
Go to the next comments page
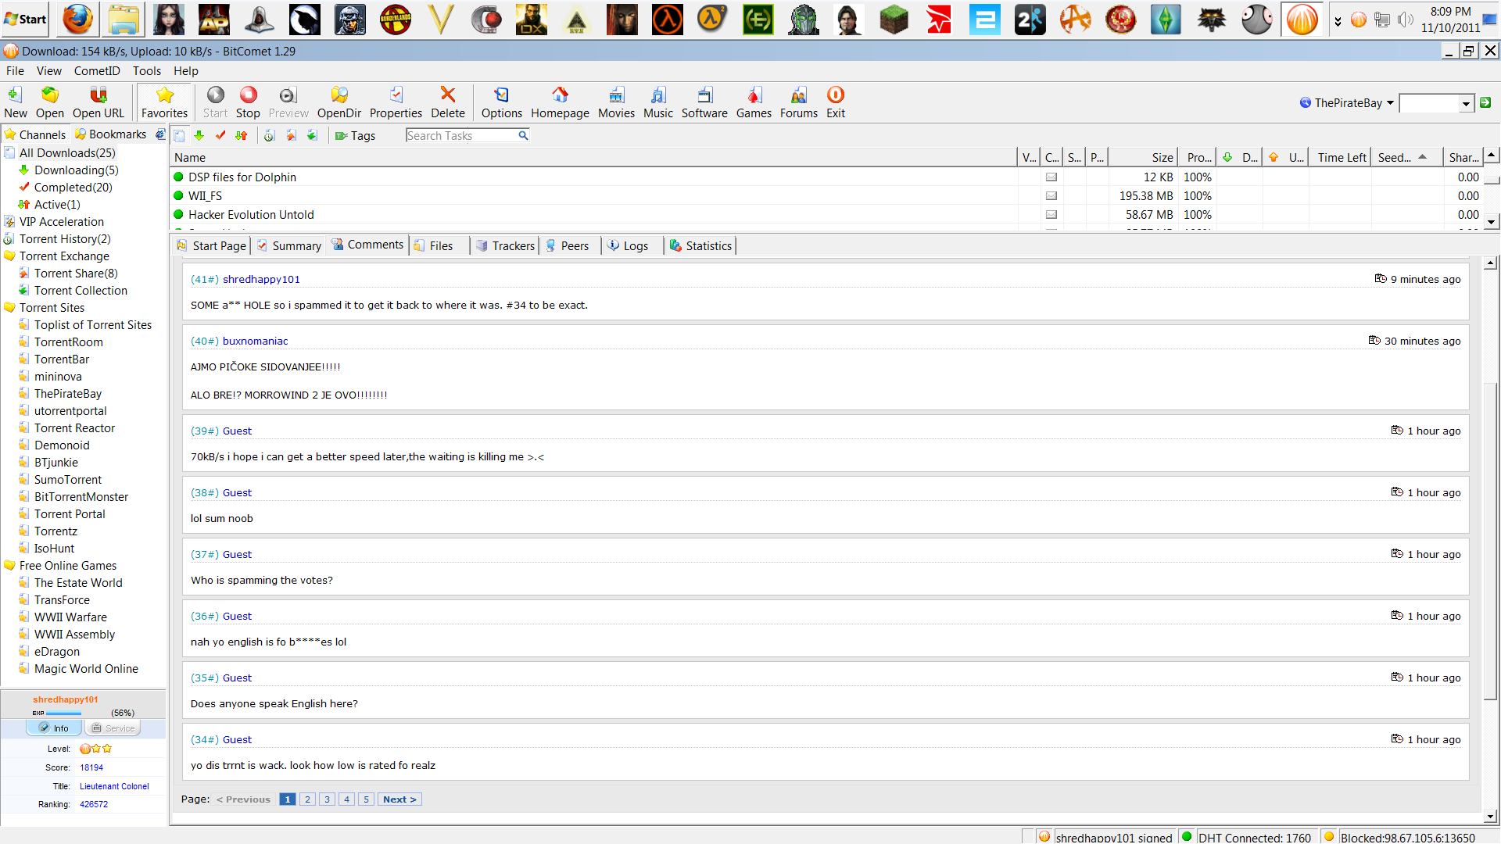(x=399, y=799)
